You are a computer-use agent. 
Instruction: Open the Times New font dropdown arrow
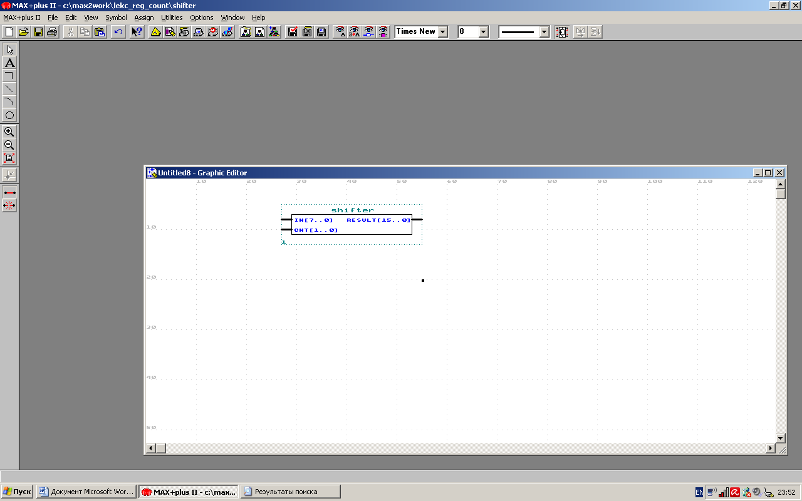click(x=443, y=31)
